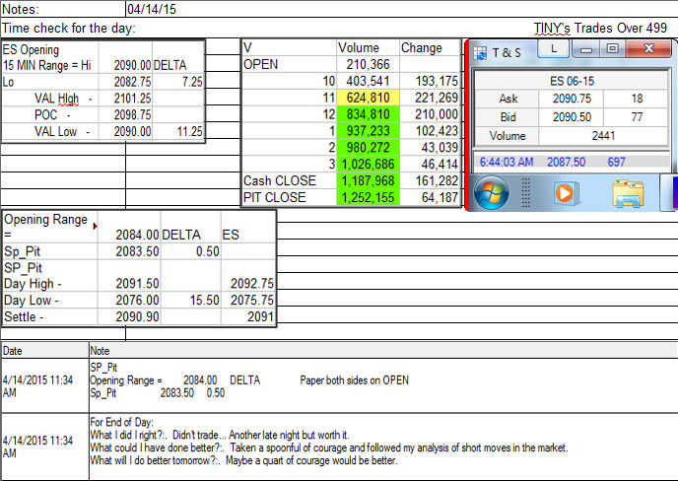This screenshot has width=678, height=481.
Task: Select the green 937,233 volume cell
Action: pos(368,131)
